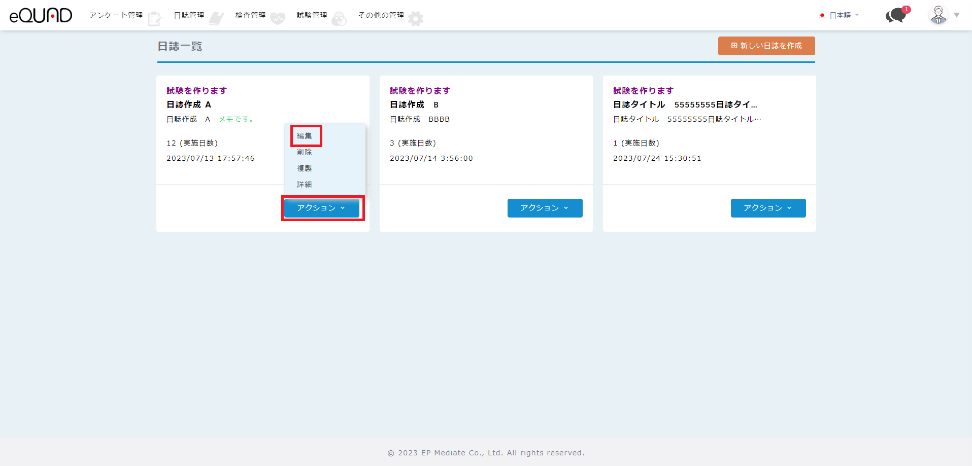Click the other management gear icon
This screenshot has width=972, height=466.
(x=416, y=19)
